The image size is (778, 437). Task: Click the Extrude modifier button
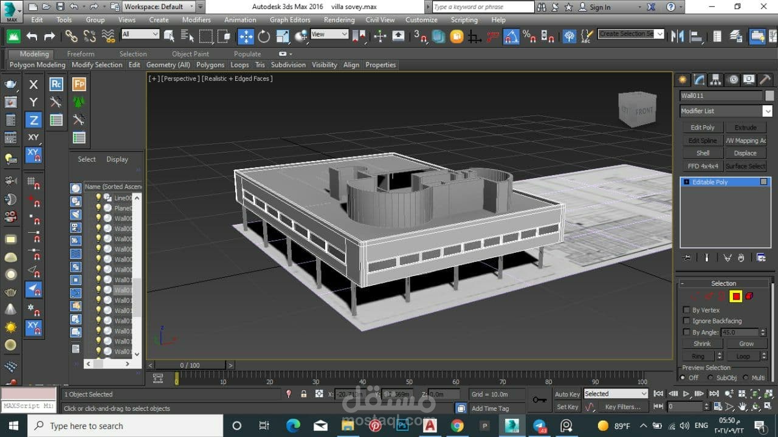[745, 128]
